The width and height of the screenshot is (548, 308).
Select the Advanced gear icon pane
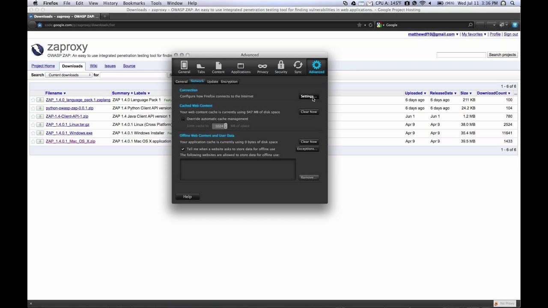316,67
